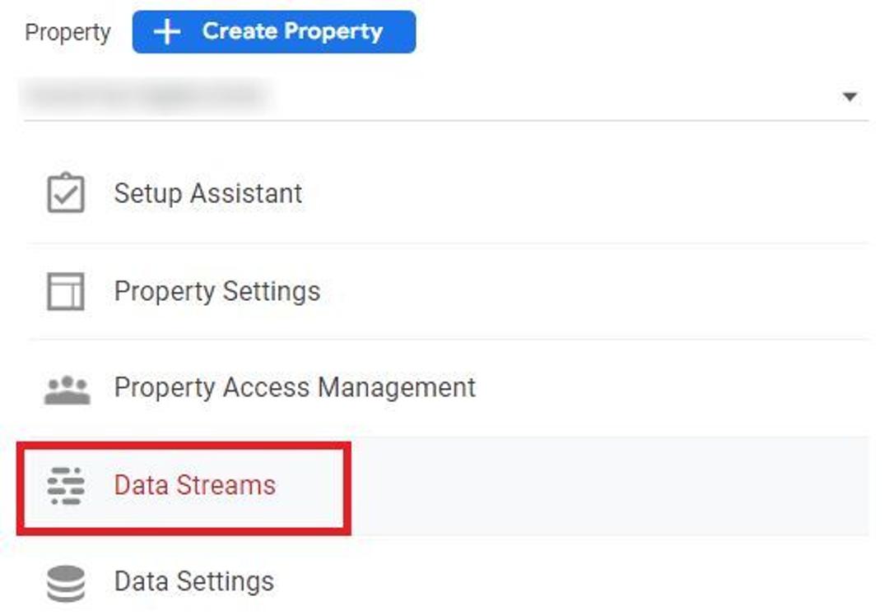This screenshot has height=615, width=889.
Task: Click blank space right of Setup Assistant
Action: click(x=584, y=193)
